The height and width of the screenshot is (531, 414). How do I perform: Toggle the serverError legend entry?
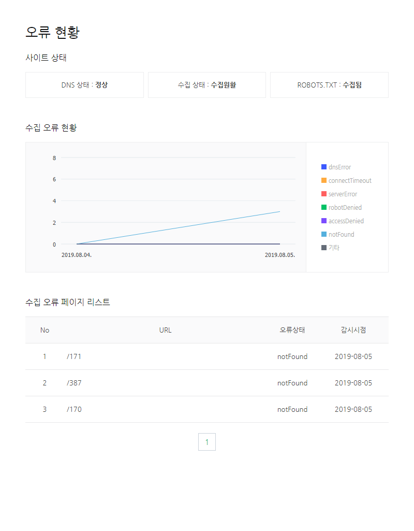click(x=342, y=194)
